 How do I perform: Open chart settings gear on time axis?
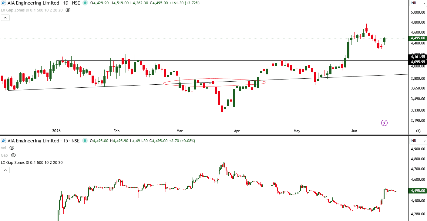(x=418, y=131)
